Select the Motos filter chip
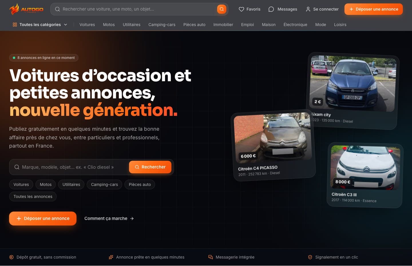412x266 pixels. click(x=45, y=184)
